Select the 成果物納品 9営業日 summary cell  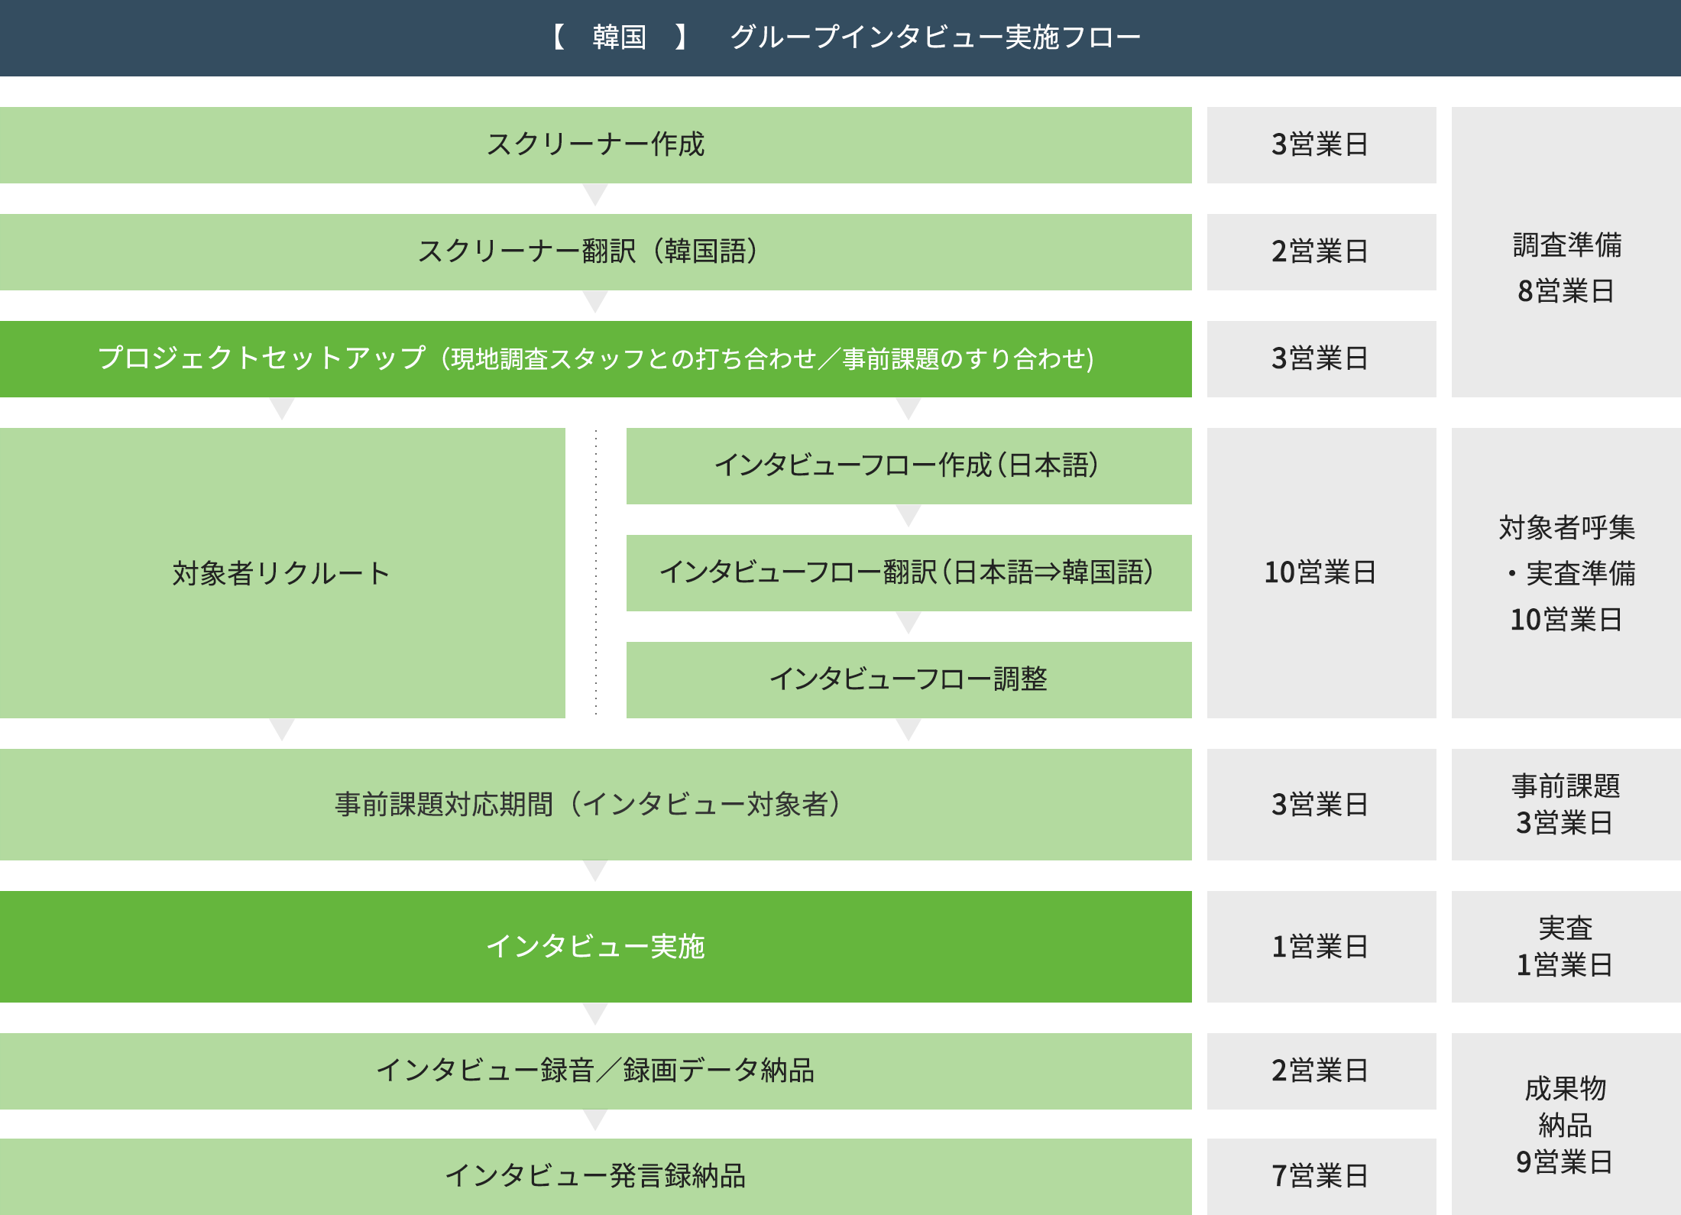[1566, 1124]
